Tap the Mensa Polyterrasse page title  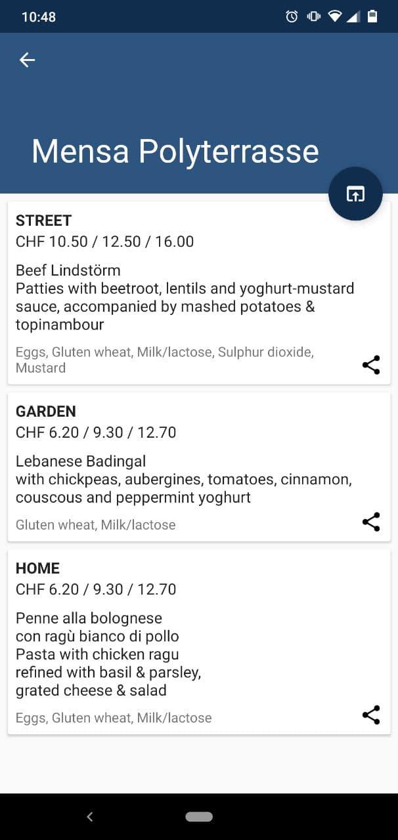pyautogui.click(x=175, y=151)
